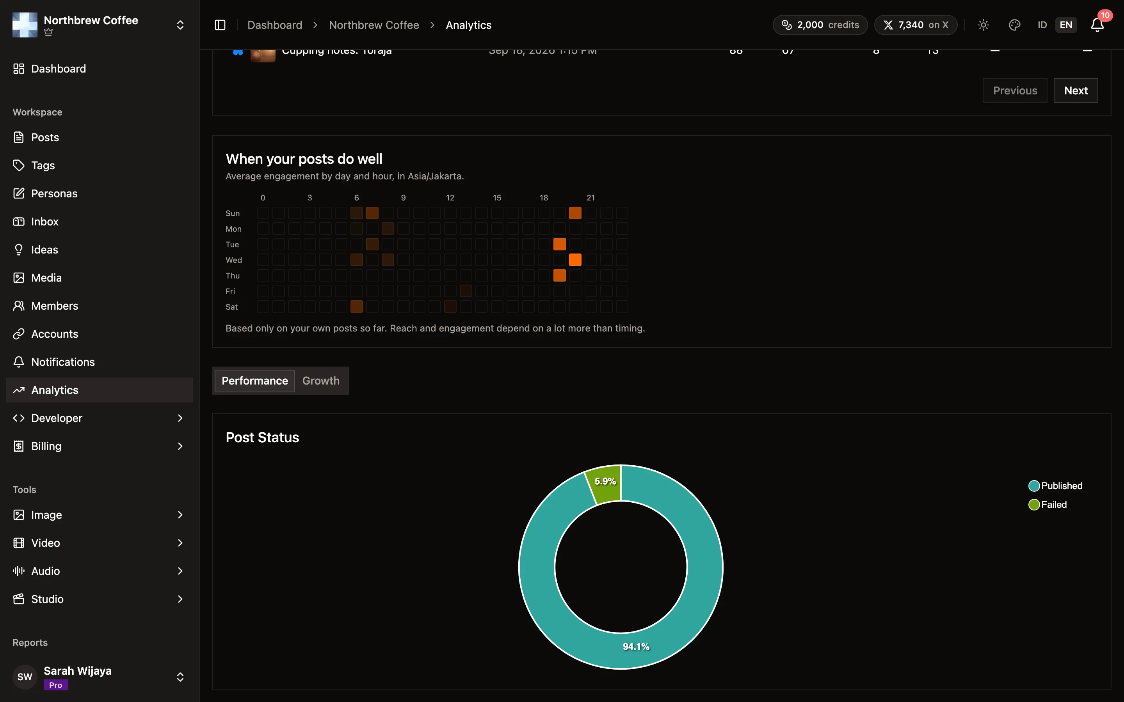Click the brightest Wed 20:00 heatmap cell

point(575,260)
